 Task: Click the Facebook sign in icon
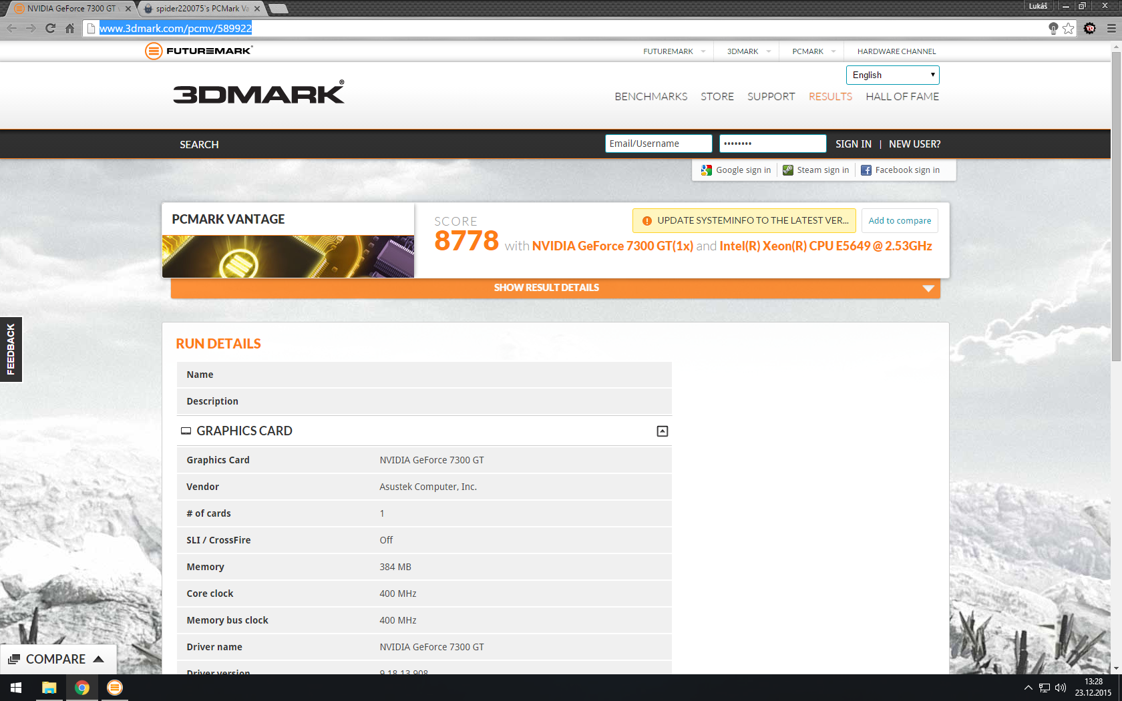coord(866,170)
